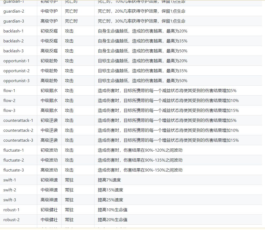Select the counterattack-1 cell
This screenshot has height=230, width=265.
coord(18,120)
